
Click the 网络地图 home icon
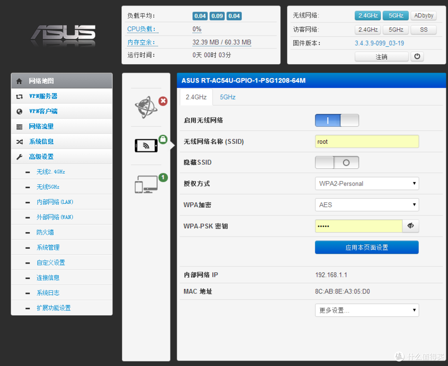19,81
